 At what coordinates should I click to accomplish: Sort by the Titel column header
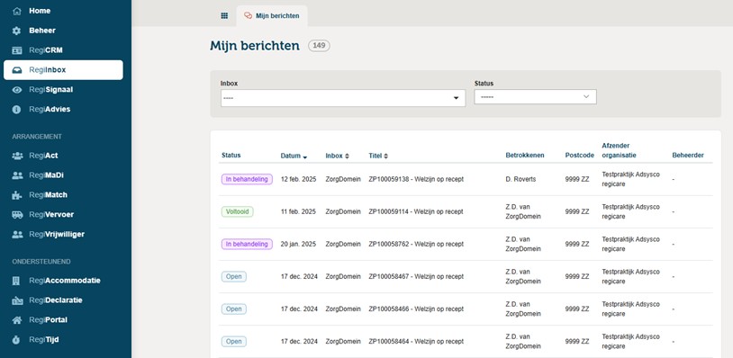[x=378, y=156]
